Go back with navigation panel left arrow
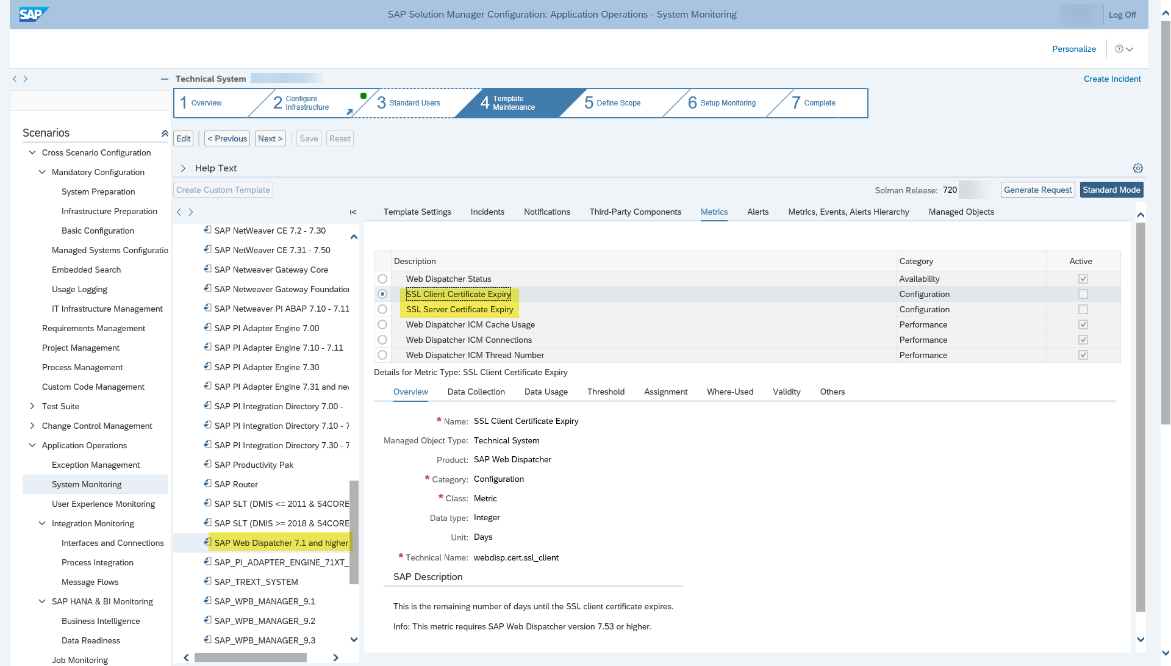 15,79
